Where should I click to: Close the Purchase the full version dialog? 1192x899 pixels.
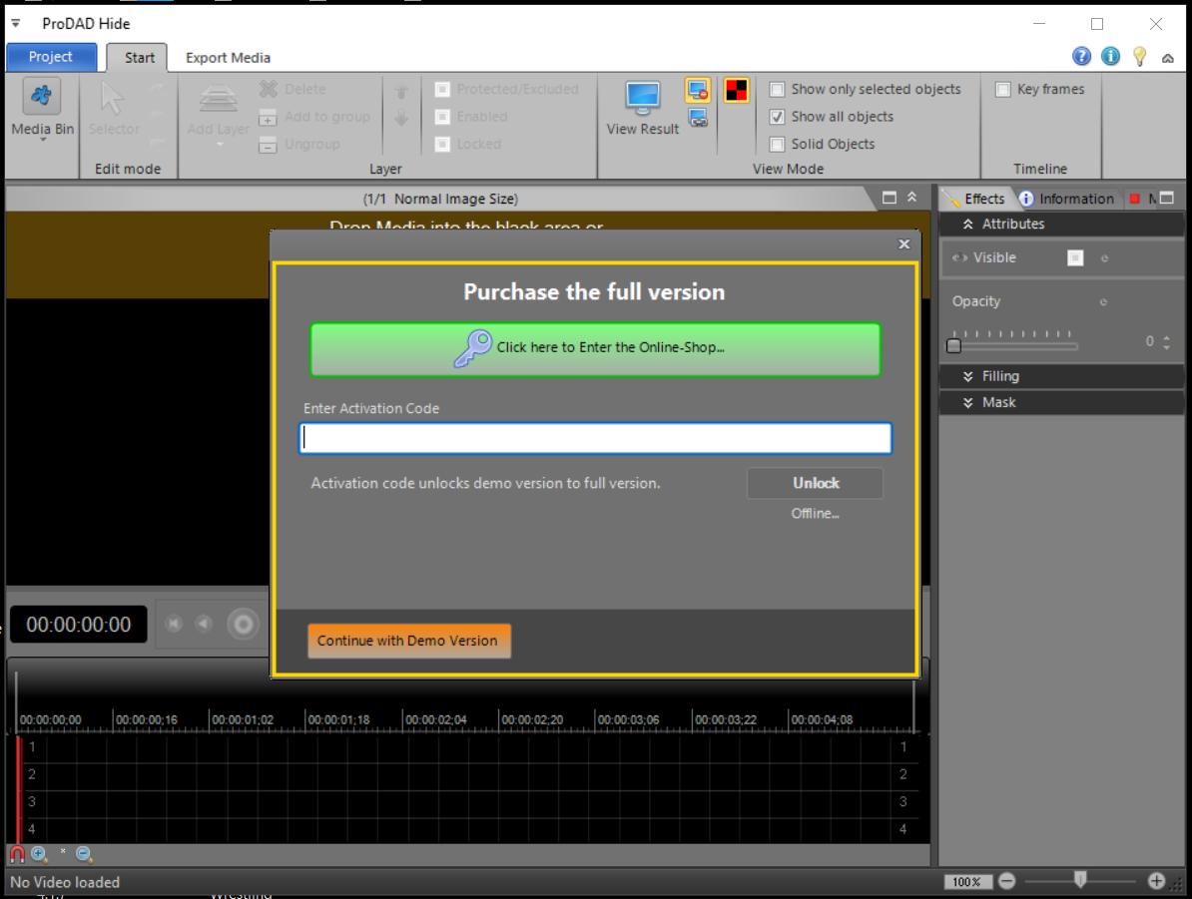[903, 243]
